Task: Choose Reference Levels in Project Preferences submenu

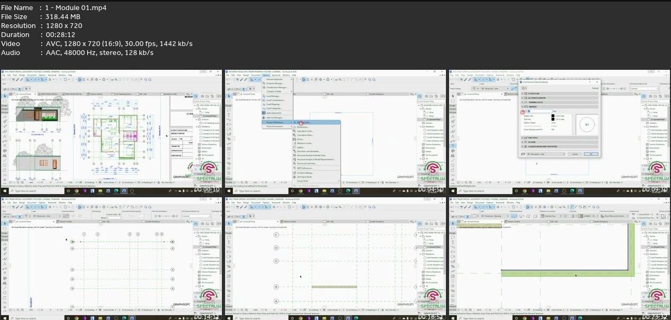Action: tap(316, 143)
